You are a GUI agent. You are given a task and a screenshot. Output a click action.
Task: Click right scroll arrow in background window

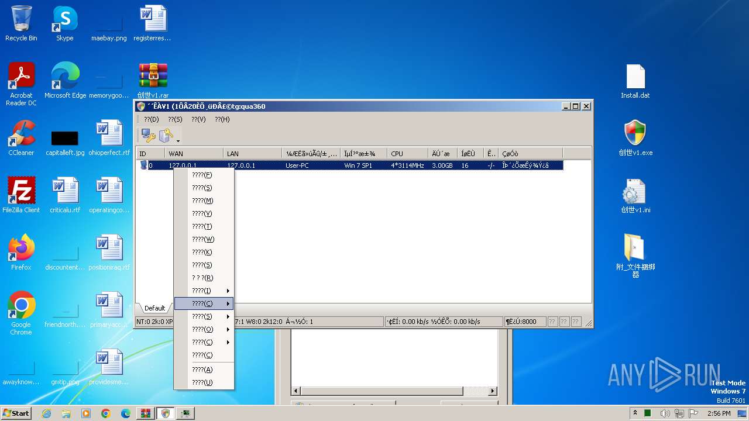[493, 391]
